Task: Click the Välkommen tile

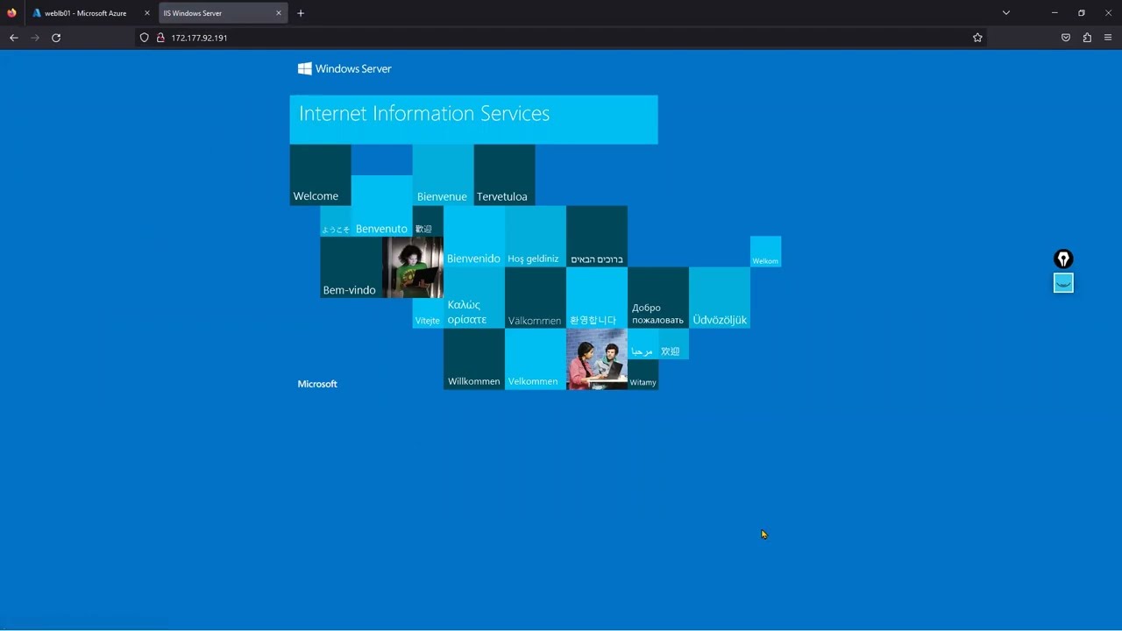Action: (x=535, y=298)
